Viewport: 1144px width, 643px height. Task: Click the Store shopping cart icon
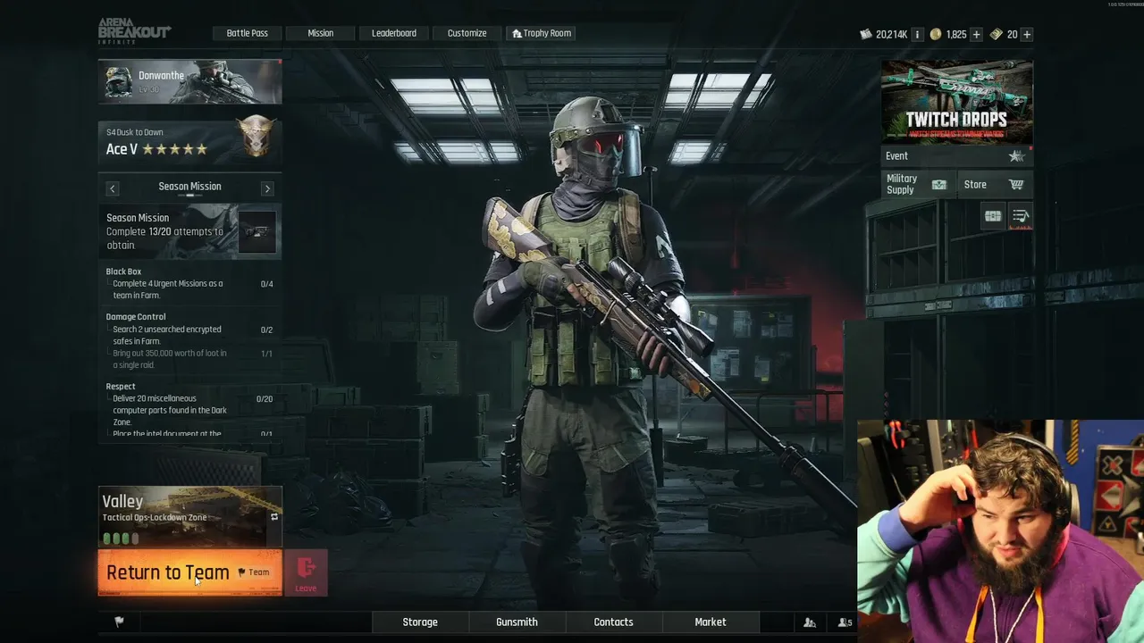point(1016,185)
